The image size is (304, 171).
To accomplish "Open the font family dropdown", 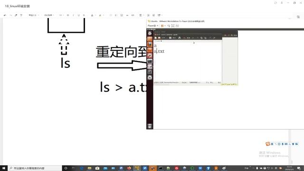I will pyautogui.click(x=49, y=15).
